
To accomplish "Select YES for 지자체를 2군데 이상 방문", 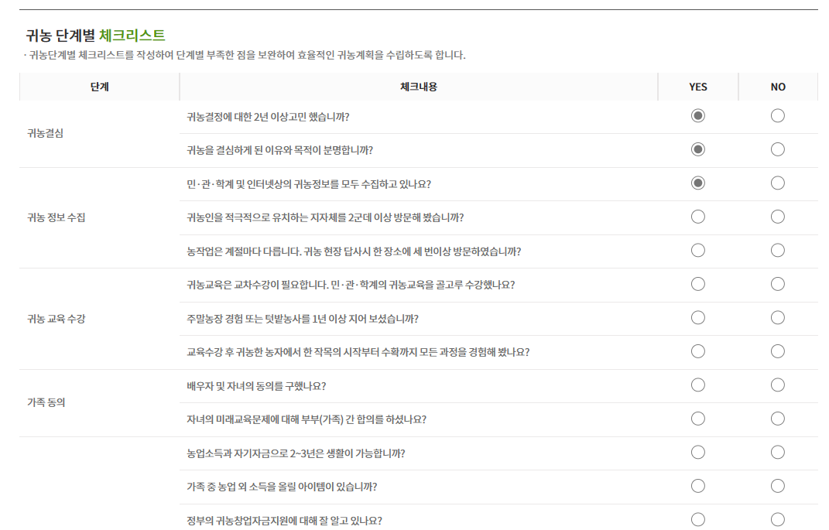I will click(698, 217).
